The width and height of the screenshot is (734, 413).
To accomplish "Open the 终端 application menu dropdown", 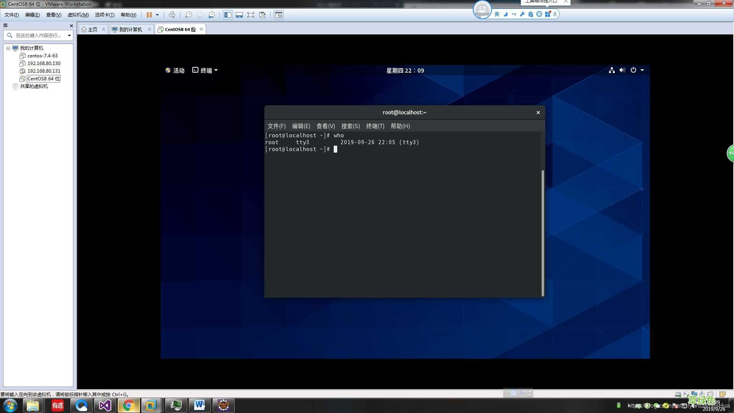I will click(x=205, y=70).
